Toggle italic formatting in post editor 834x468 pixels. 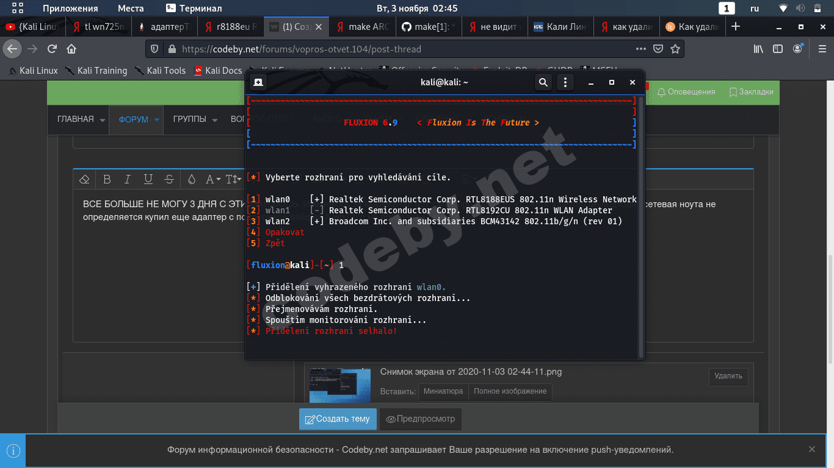[128, 179]
